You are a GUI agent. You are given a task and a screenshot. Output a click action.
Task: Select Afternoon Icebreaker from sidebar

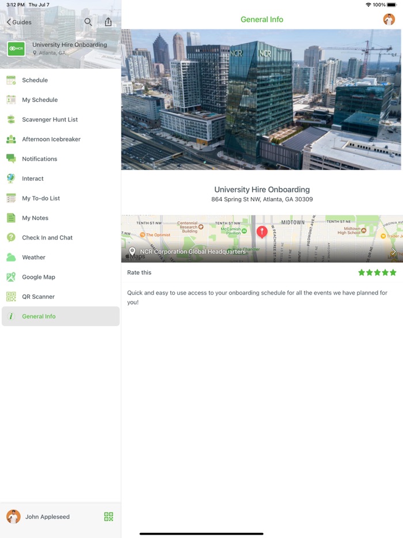[51, 139]
